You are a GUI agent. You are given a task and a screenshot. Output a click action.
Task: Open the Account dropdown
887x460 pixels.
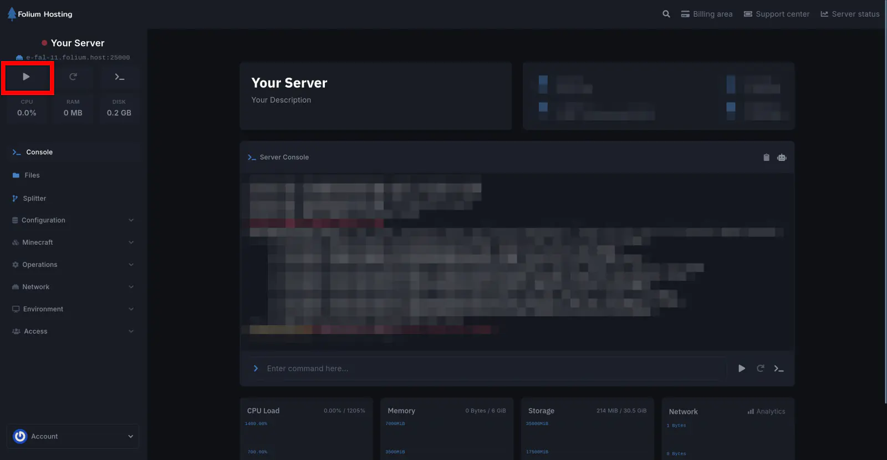coord(73,436)
